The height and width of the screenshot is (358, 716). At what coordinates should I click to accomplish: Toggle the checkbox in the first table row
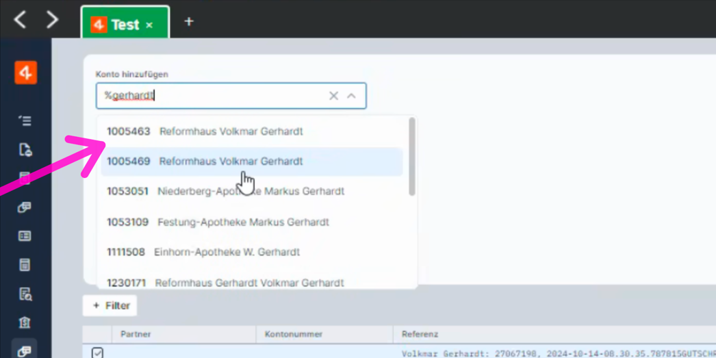coord(97,352)
